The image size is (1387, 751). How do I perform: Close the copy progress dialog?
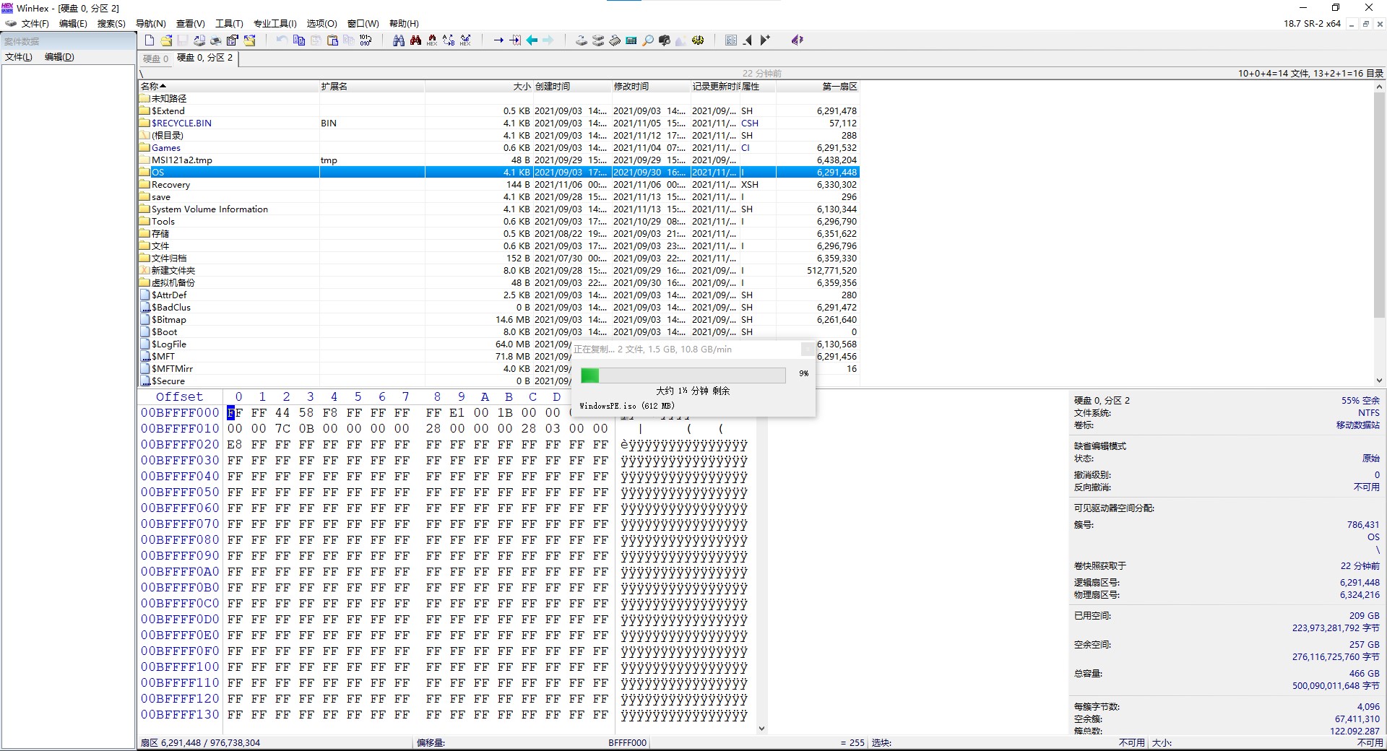click(808, 350)
